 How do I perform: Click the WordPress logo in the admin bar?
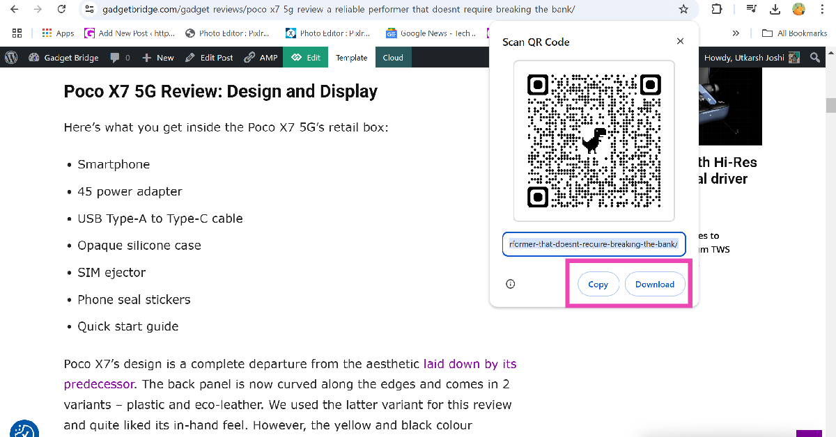click(11, 58)
